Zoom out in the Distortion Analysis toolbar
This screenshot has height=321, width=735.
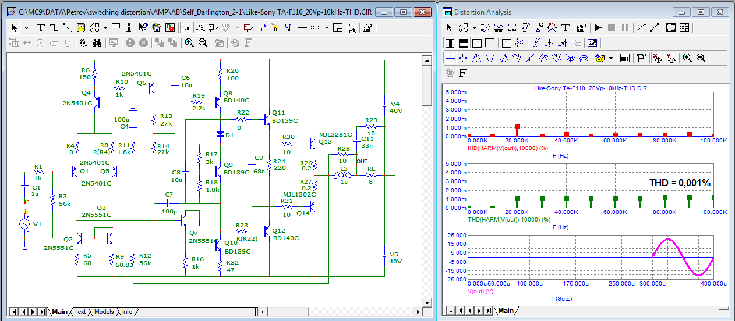coord(701,58)
